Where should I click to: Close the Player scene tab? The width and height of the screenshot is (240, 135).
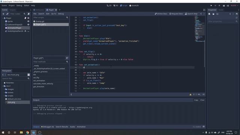[x=56, y=10]
